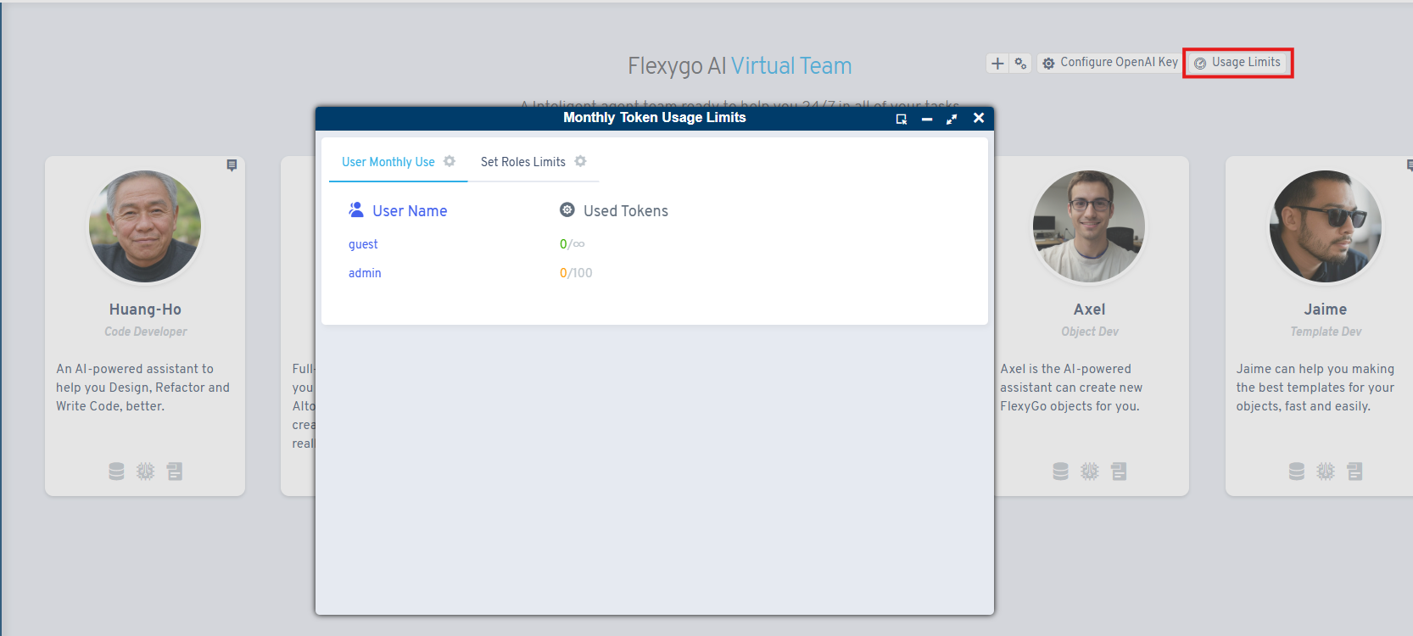Click the Object Dev role label

pyautogui.click(x=1090, y=332)
